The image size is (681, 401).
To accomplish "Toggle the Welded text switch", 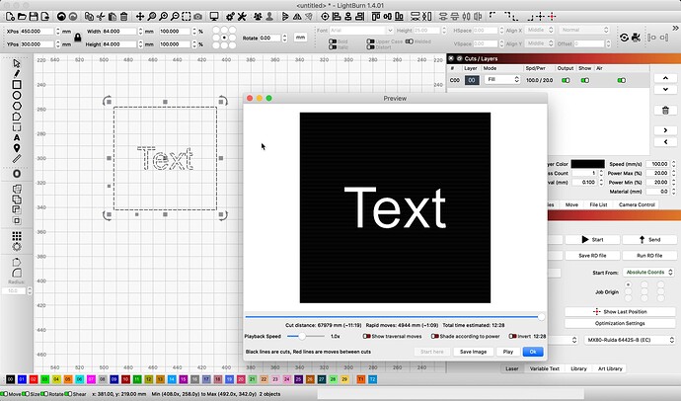I will [x=410, y=41].
